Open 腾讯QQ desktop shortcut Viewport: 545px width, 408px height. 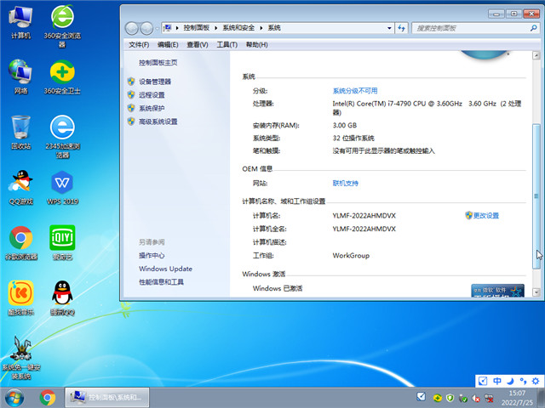point(62,298)
